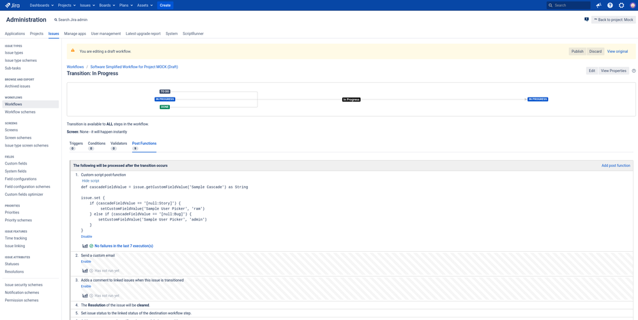
Task: Open Priority schemes in sidebar
Action: [19, 220]
